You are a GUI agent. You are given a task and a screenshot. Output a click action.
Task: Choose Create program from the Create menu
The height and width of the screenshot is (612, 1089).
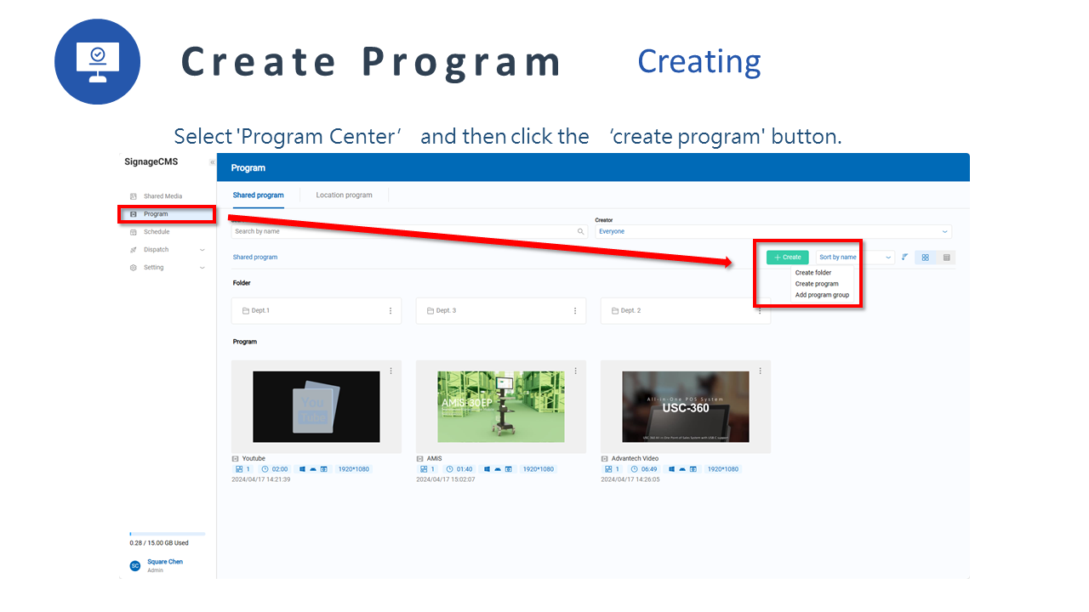(817, 284)
